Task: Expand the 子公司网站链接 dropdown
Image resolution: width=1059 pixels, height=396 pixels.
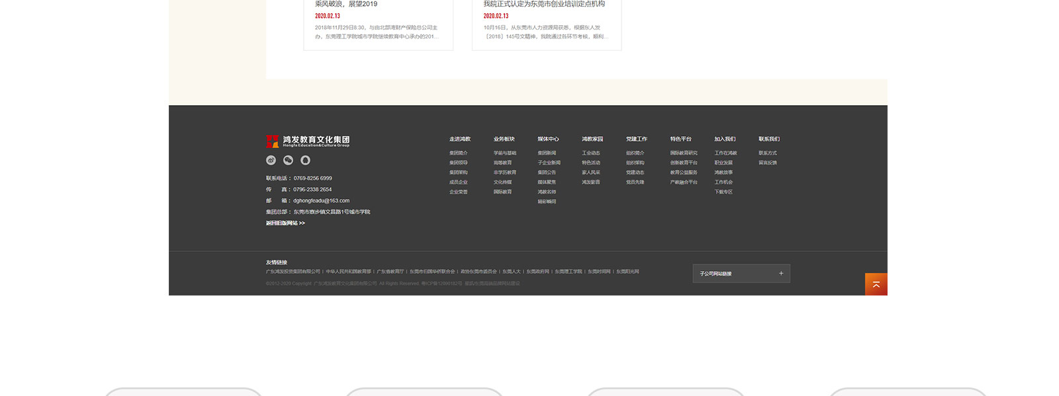Action: pyautogui.click(x=741, y=274)
